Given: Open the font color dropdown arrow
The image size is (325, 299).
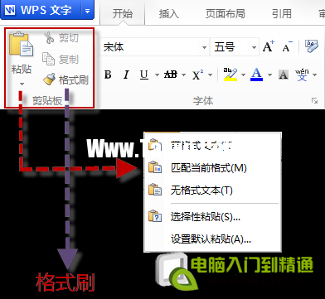Looking at the screenshot, I should 269,75.
